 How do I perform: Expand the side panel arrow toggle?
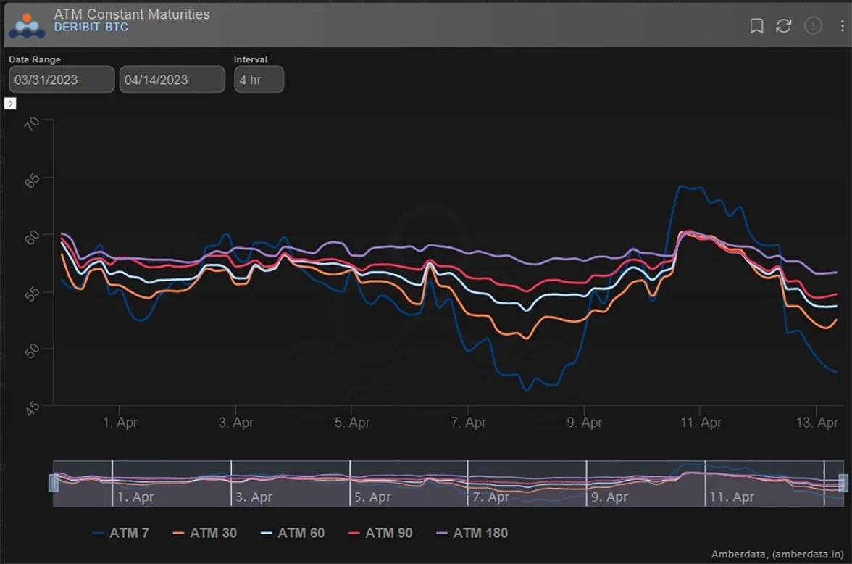pos(10,104)
